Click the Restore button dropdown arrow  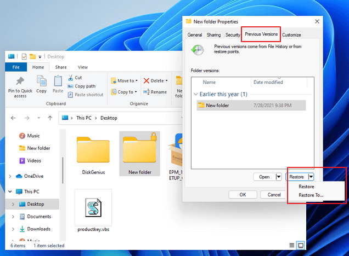tap(311, 177)
